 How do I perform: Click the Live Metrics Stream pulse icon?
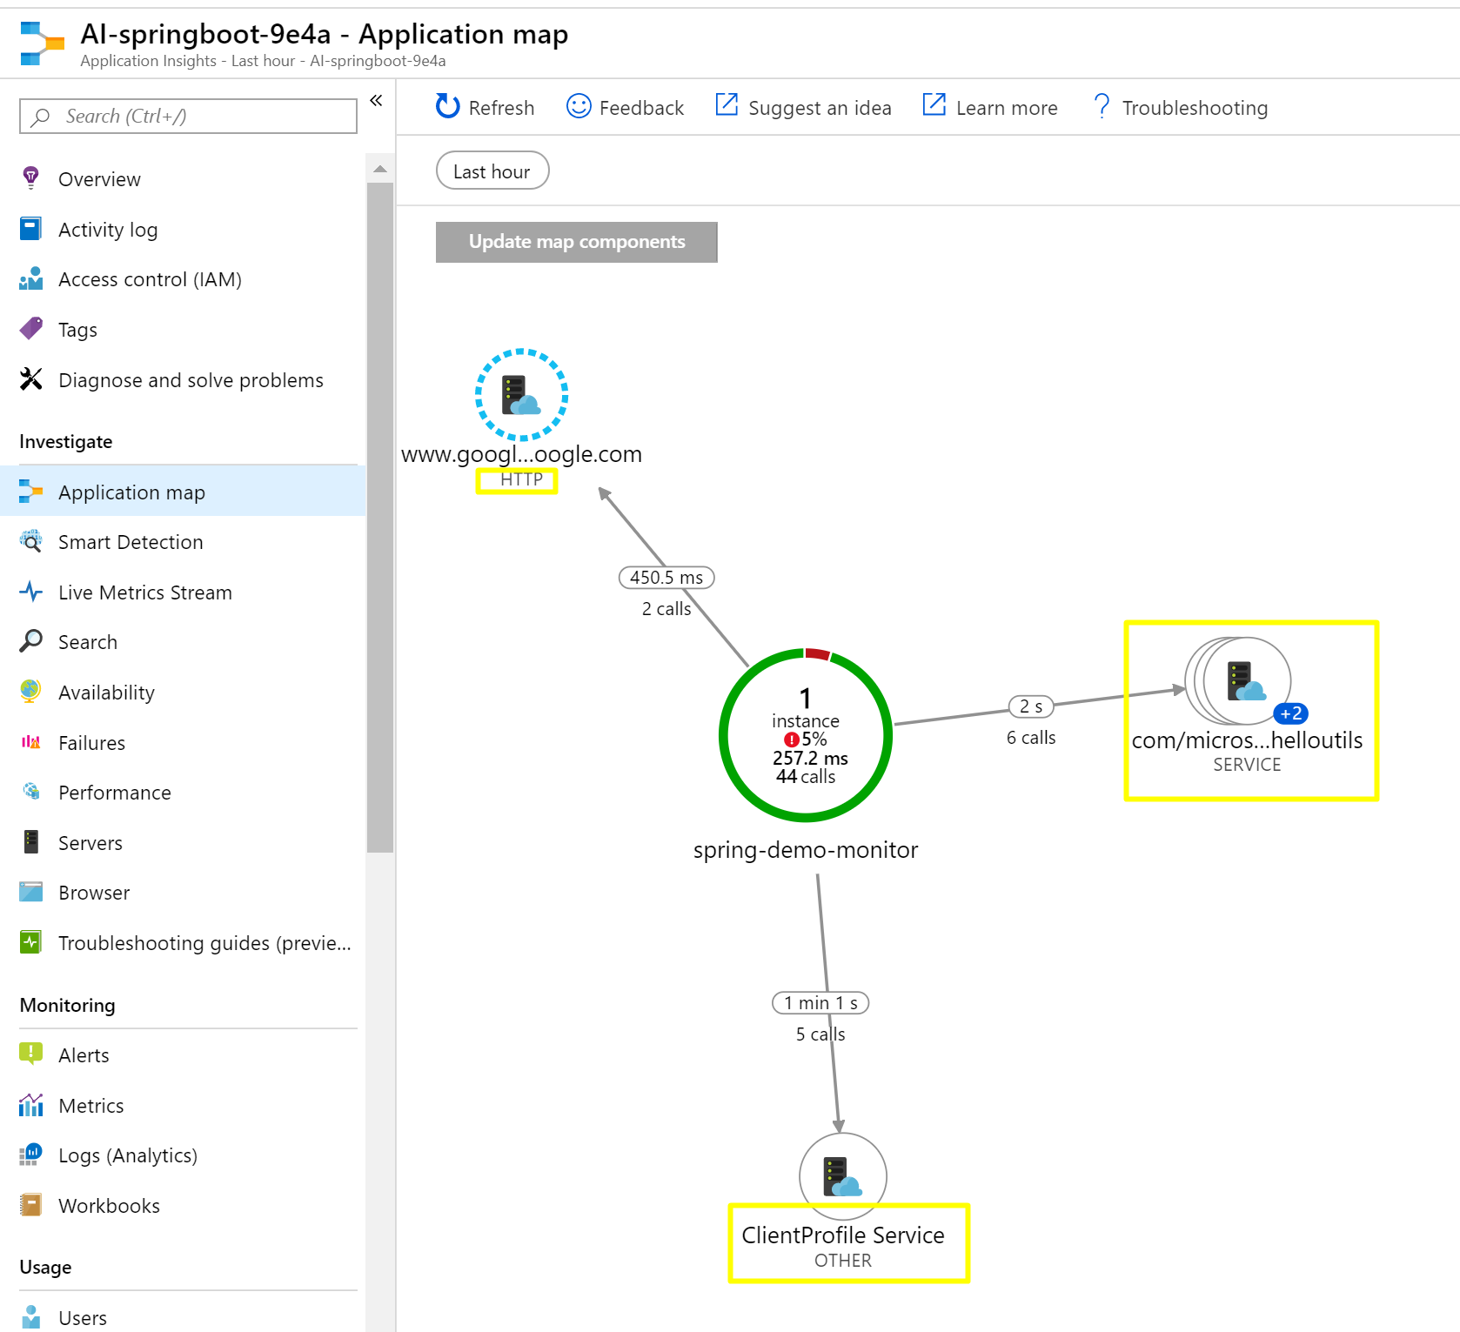click(31, 592)
